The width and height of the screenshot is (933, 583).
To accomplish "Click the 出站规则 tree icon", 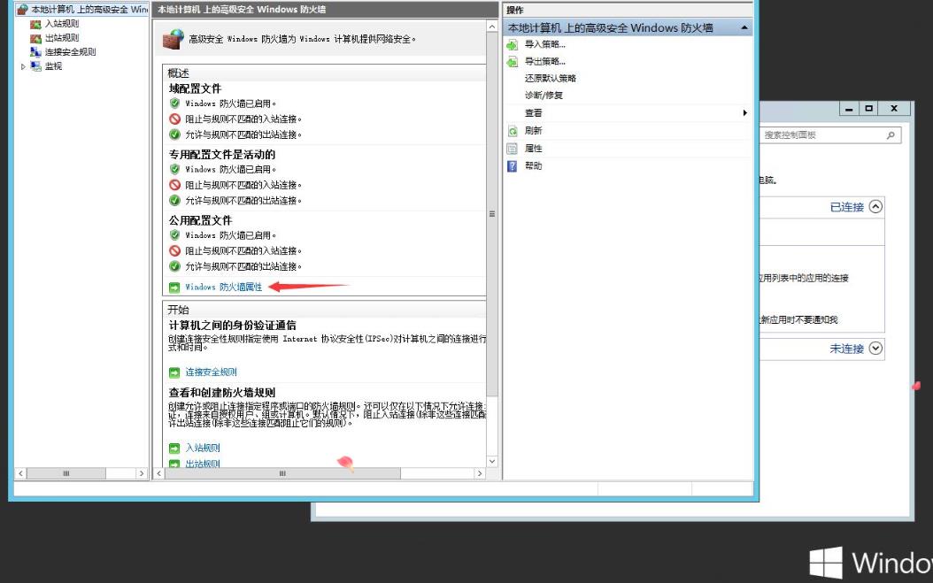I will [35, 38].
